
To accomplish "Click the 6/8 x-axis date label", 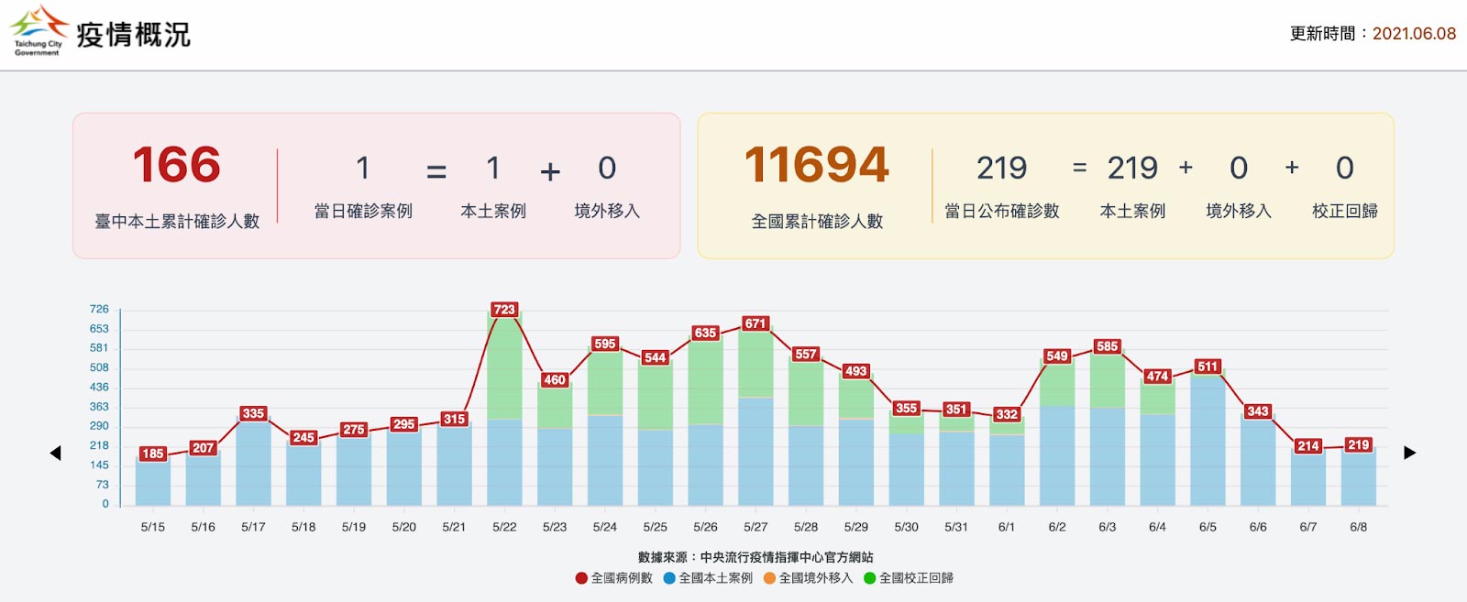I will pyautogui.click(x=1359, y=527).
